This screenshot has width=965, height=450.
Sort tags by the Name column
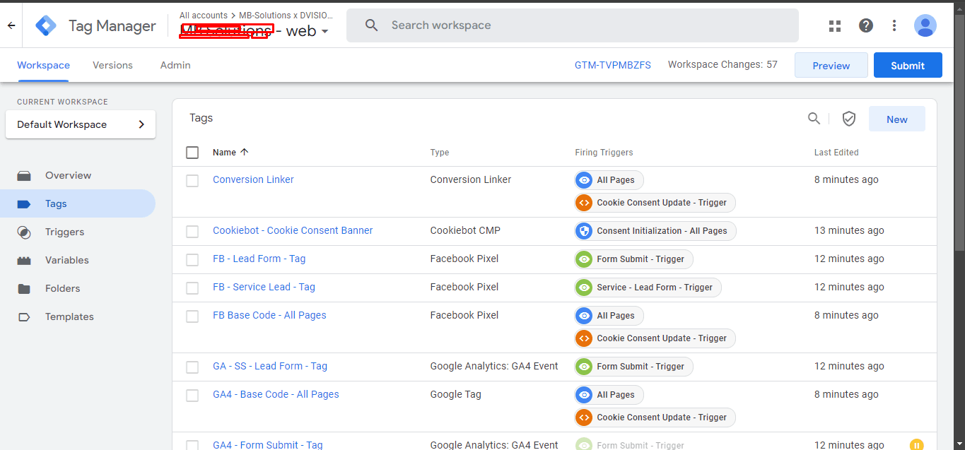click(x=230, y=152)
